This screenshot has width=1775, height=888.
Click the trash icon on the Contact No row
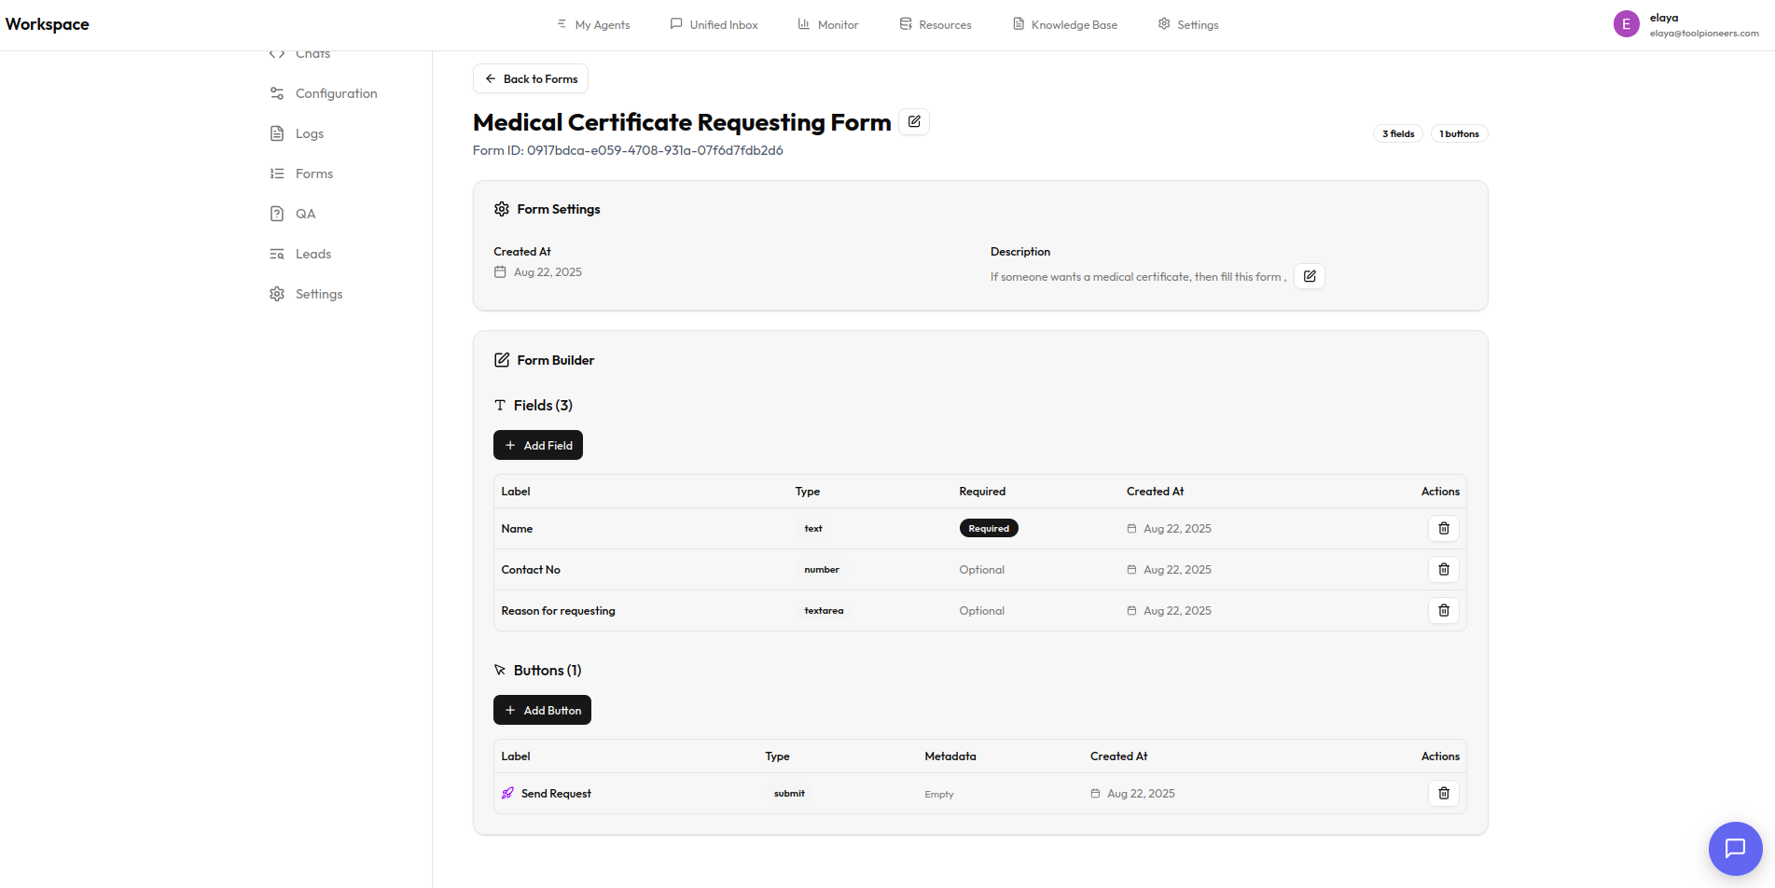point(1443,569)
